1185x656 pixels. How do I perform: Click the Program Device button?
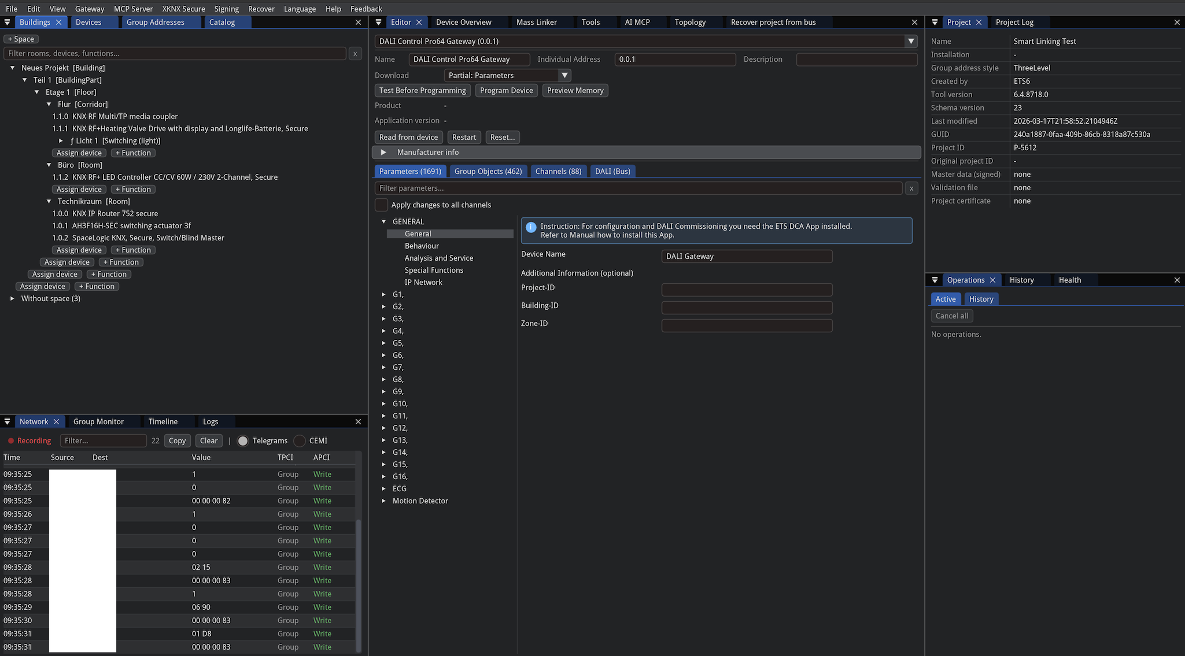(507, 90)
